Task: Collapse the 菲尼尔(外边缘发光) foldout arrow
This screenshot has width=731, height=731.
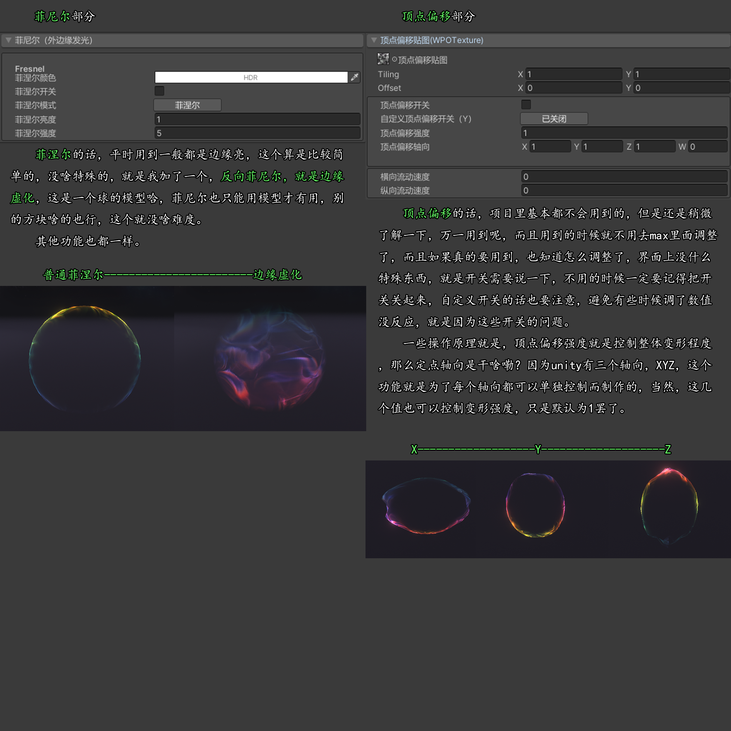Action: tap(8, 40)
